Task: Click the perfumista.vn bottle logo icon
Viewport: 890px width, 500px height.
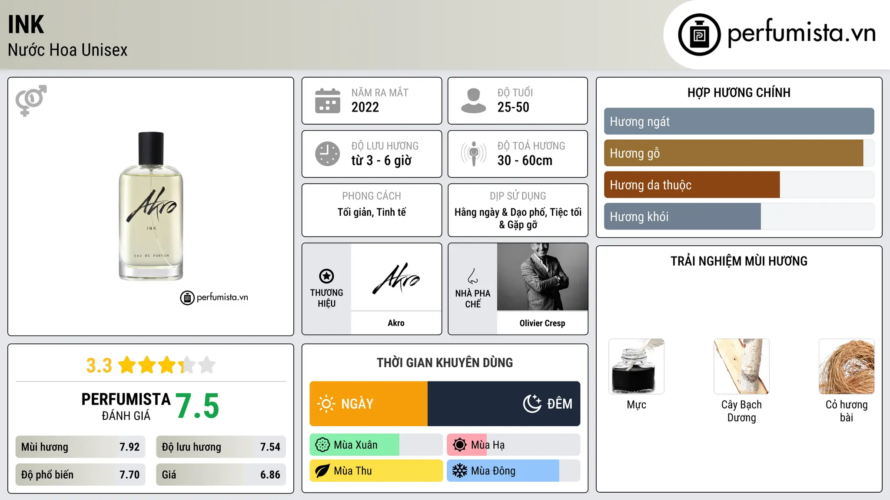Action: (699, 35)
